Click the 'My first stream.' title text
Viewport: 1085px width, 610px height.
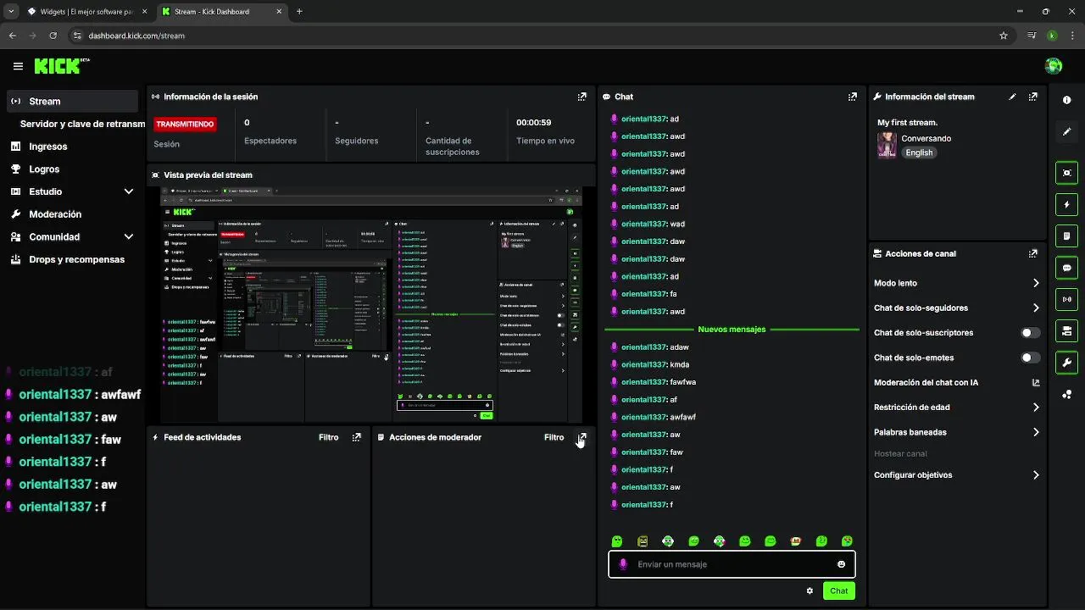[x=907, y=123]
